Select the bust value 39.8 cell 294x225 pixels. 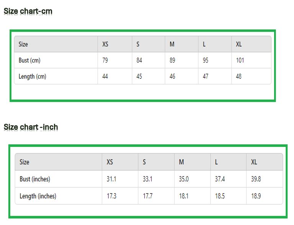256,179
